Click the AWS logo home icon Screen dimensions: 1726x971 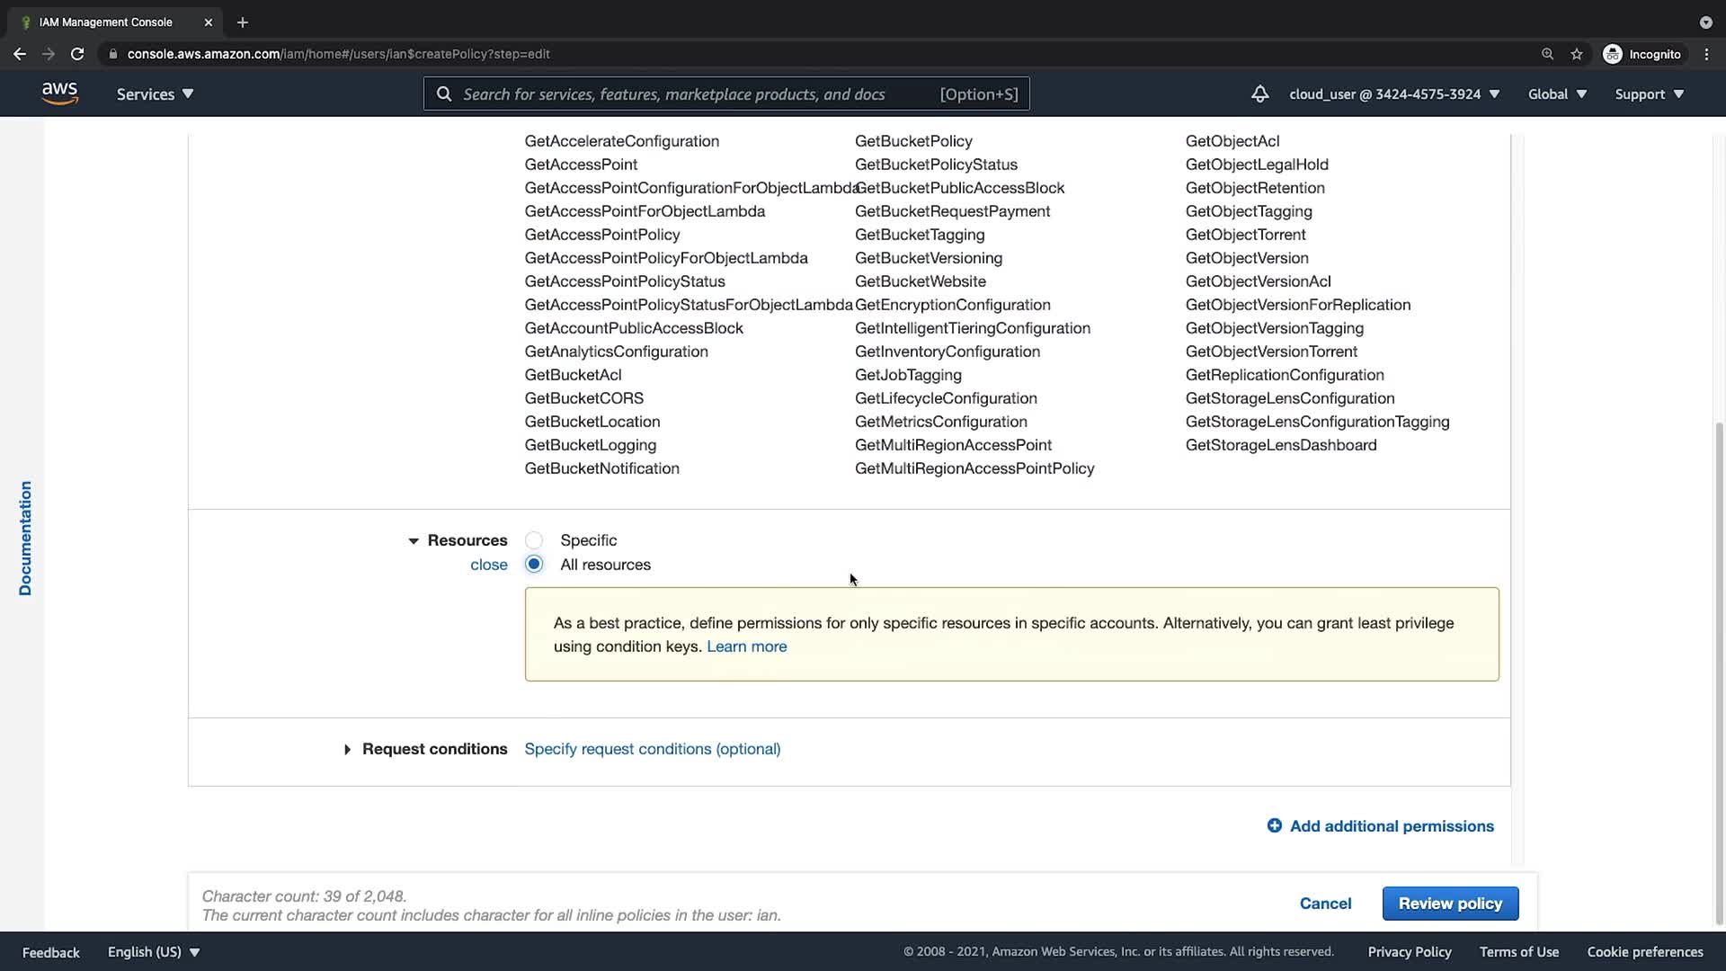click(x=59, y=94)
